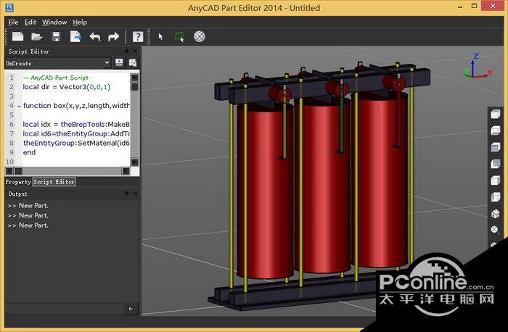Minimize the AnyCAD Part Editor window
This screenshot has height=332, width=508.
460,7
